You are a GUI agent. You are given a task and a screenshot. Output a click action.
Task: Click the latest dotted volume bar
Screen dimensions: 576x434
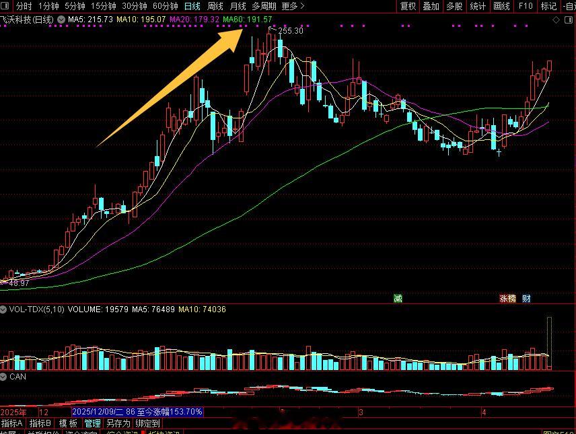point(550,343)
